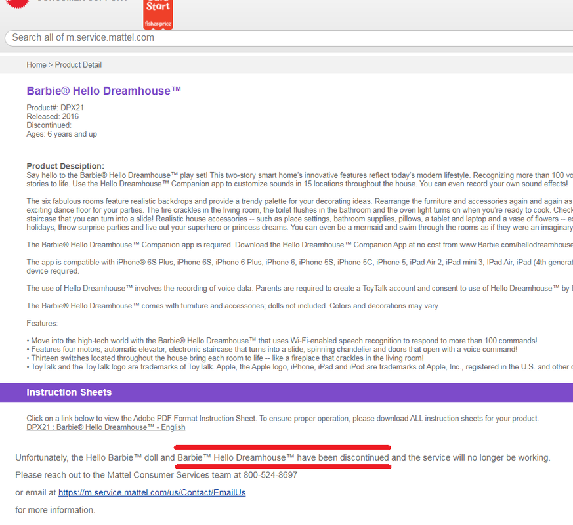
Task: Go to Home in the breadcrumb
Action: tap(36, 65)
